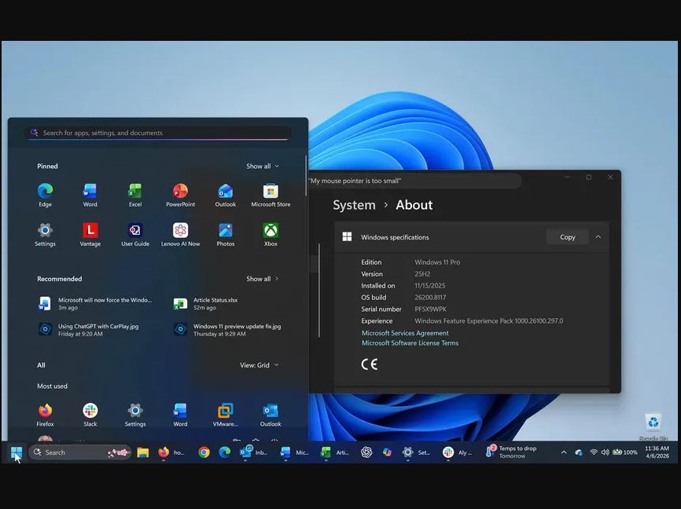Expand Show all for Recommended items

click(263, 279)
